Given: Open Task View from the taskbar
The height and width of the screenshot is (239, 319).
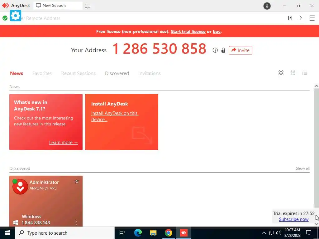Looking at the screenshot, I should (x=122, y=233).
